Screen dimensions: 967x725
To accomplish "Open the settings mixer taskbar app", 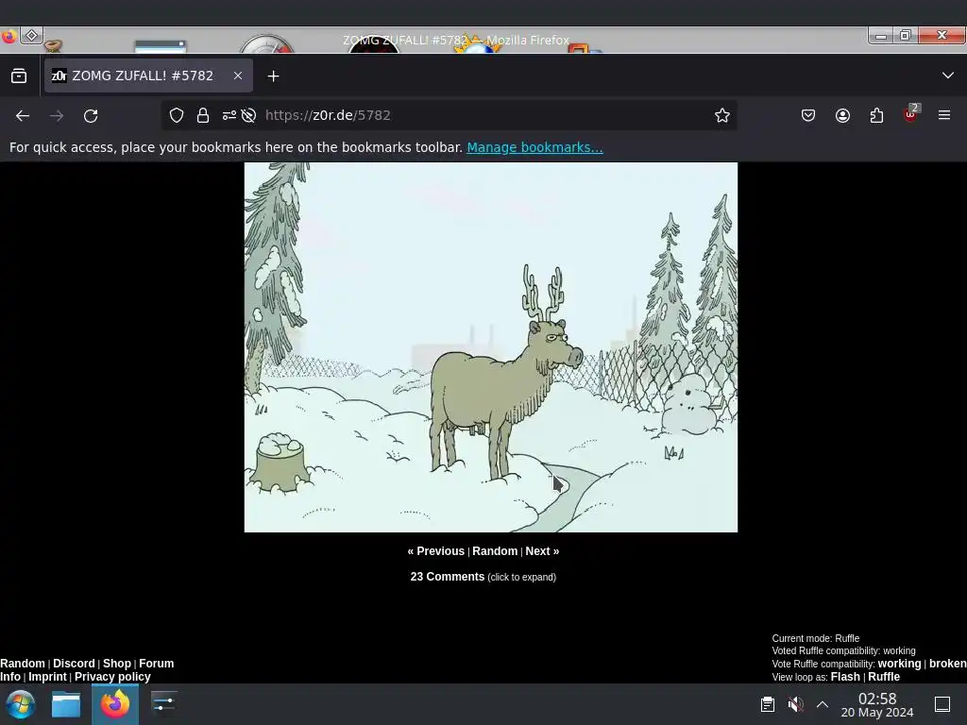I will [164, 704].
